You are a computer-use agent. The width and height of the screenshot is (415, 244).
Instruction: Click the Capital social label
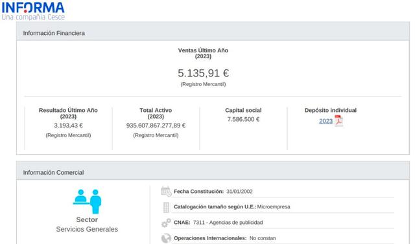243,111
